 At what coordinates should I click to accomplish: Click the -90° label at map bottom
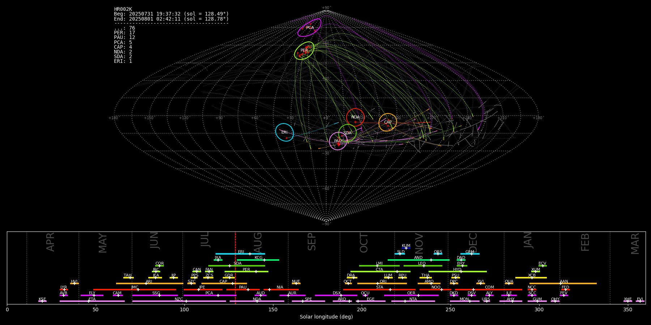[326, 224]
